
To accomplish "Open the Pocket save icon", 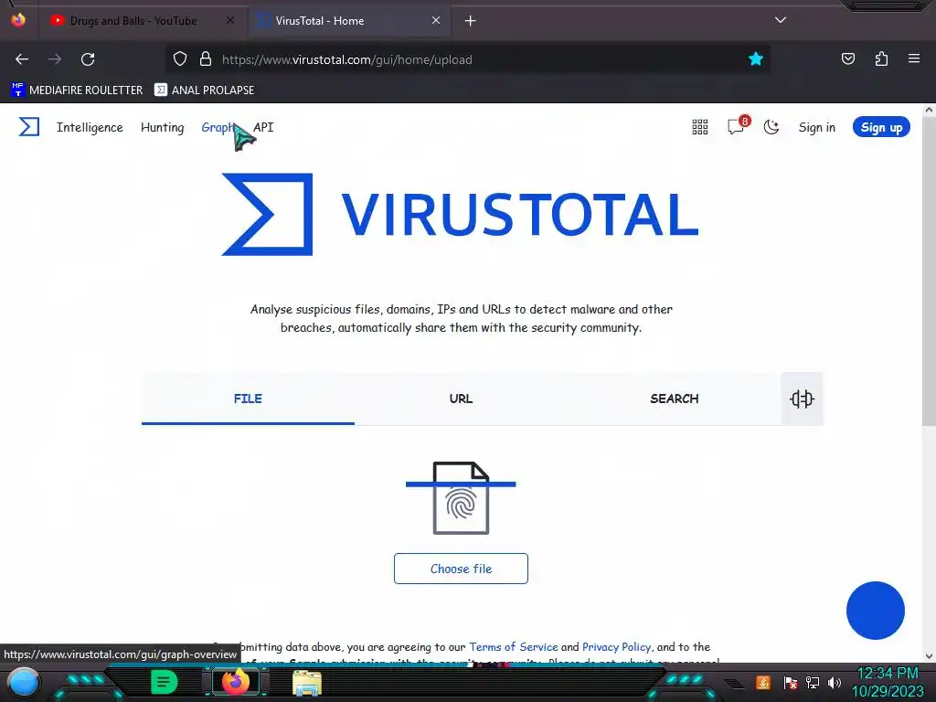I will point(847,58).
